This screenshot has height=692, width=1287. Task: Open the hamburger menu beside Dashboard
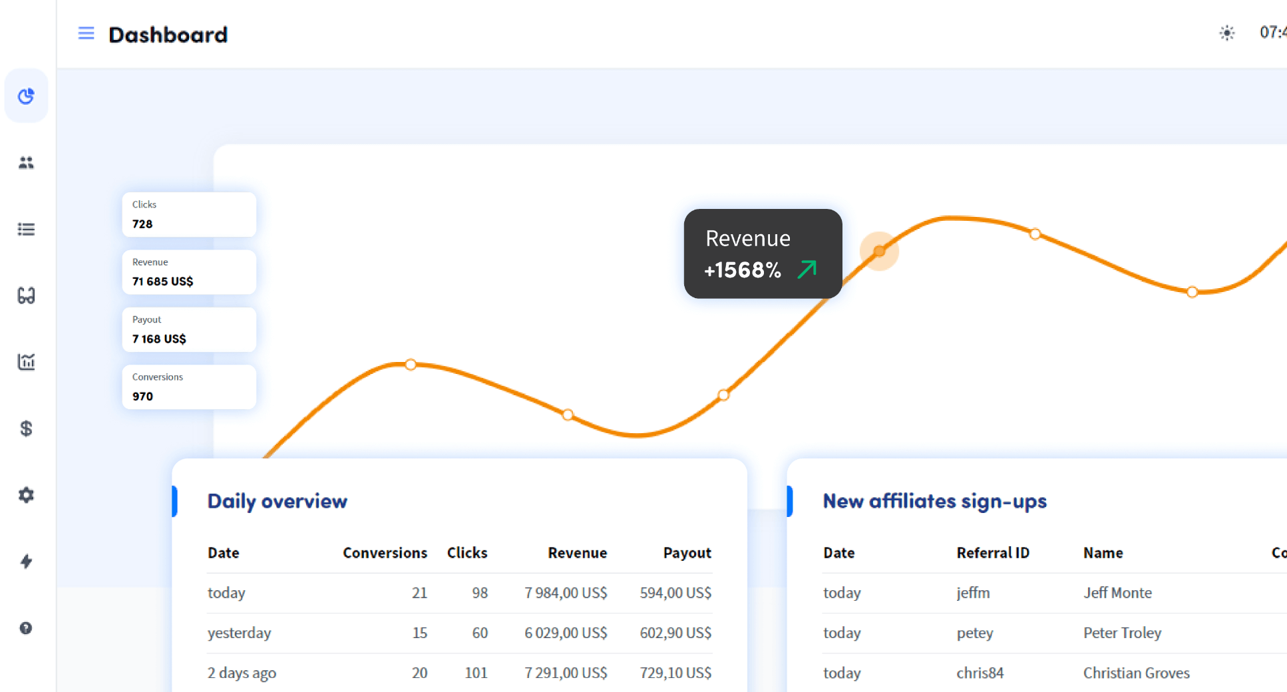[x=86, y=33]
